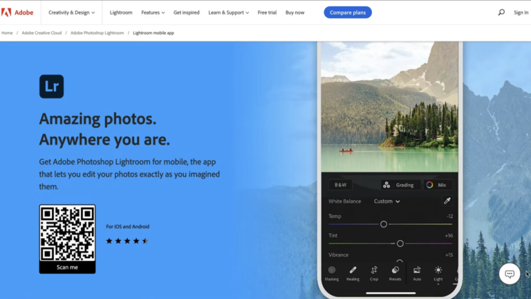This screenshot has height=299, width=531.
Task: Open the Buy now nav item
Action: [x=295, y=12]
